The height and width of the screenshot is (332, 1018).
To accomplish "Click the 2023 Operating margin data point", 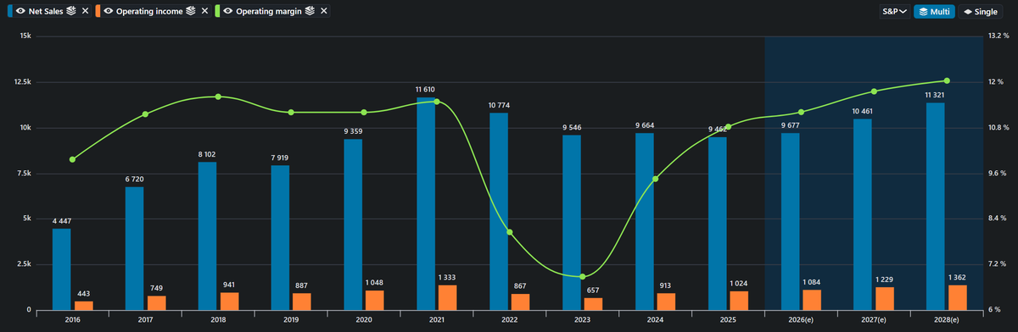I will pos(583,277).
